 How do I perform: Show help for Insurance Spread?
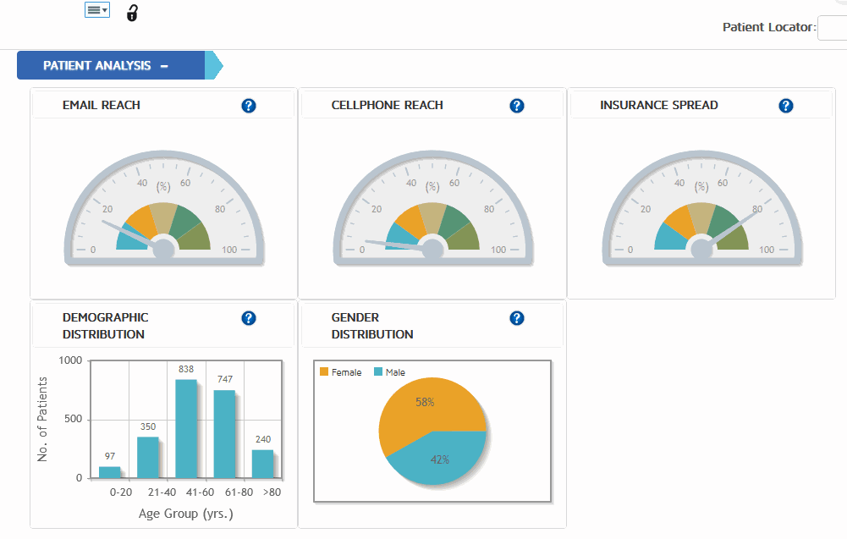pyautogui.click(x=785, y=106)
